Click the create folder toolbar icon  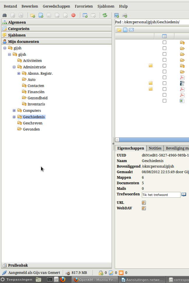point(33,15)
